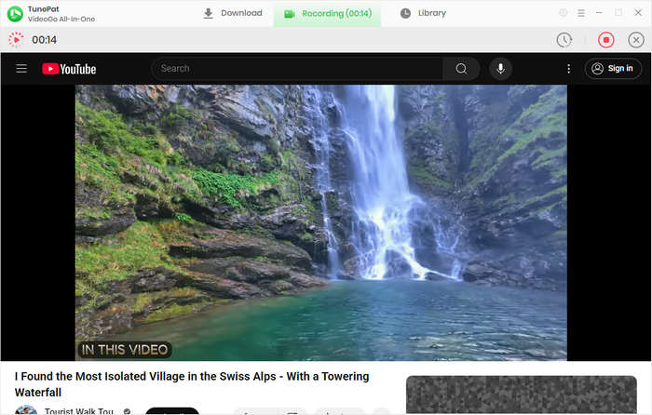Stop the recording with the red button
652x415 pixels.
click(605, 40)
